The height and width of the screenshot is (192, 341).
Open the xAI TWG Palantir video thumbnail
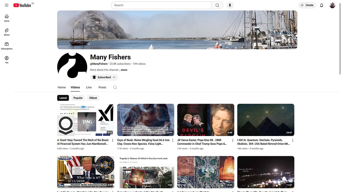coord(86,120)
